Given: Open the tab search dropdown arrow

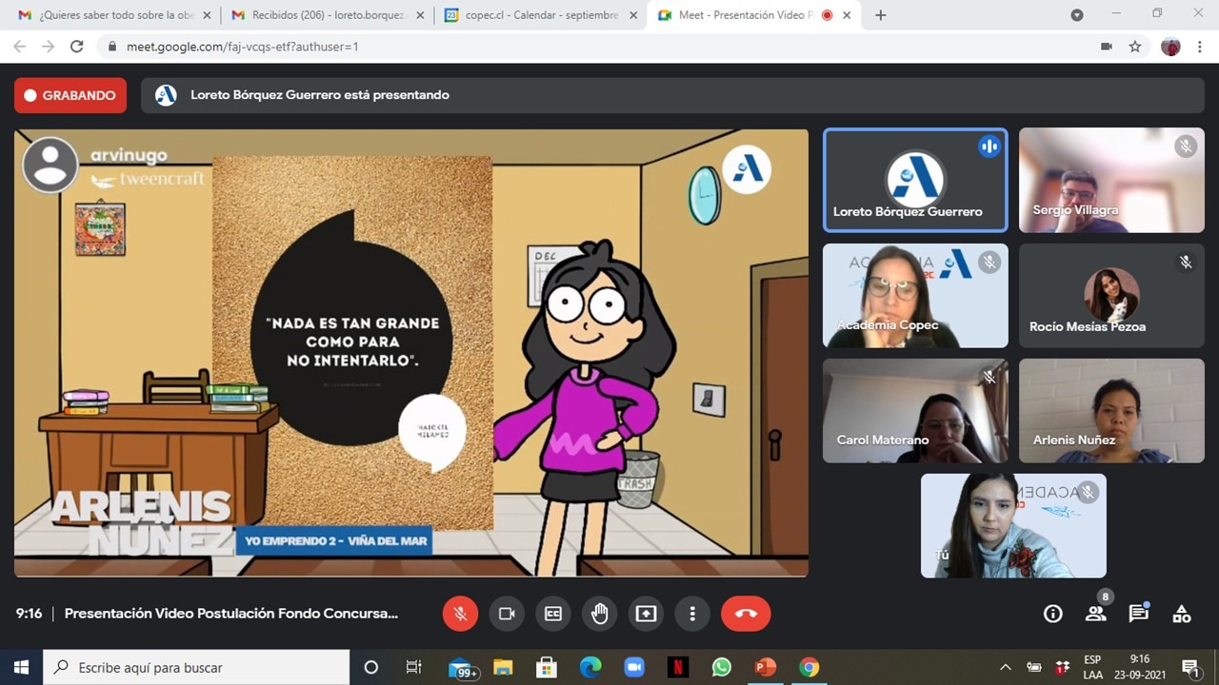Looking at the screenshot, I should click(x=1077, y=15).
